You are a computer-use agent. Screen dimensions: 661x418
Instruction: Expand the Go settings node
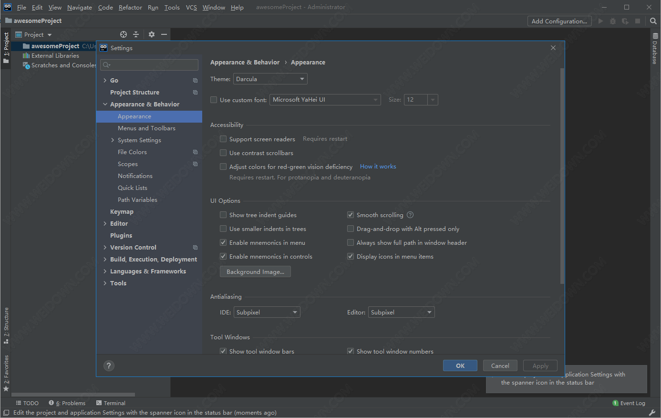tap(105, 80)
